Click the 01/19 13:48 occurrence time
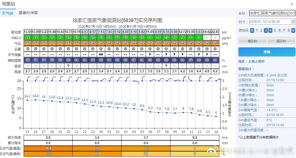The height and width of the screenshot is (158, 296). [x=275, y=125]
